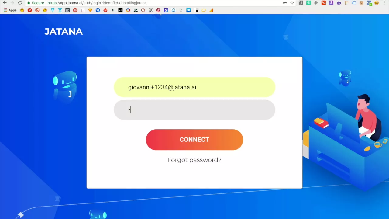Open the Forgot password? link

point(194,160)
